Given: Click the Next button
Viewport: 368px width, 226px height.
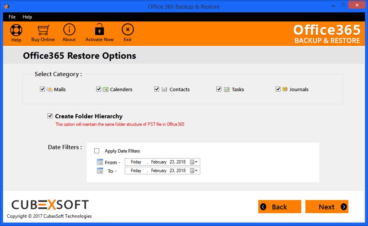Looking at the screenshot, I should pyautogui.click(x=327, y=207).
